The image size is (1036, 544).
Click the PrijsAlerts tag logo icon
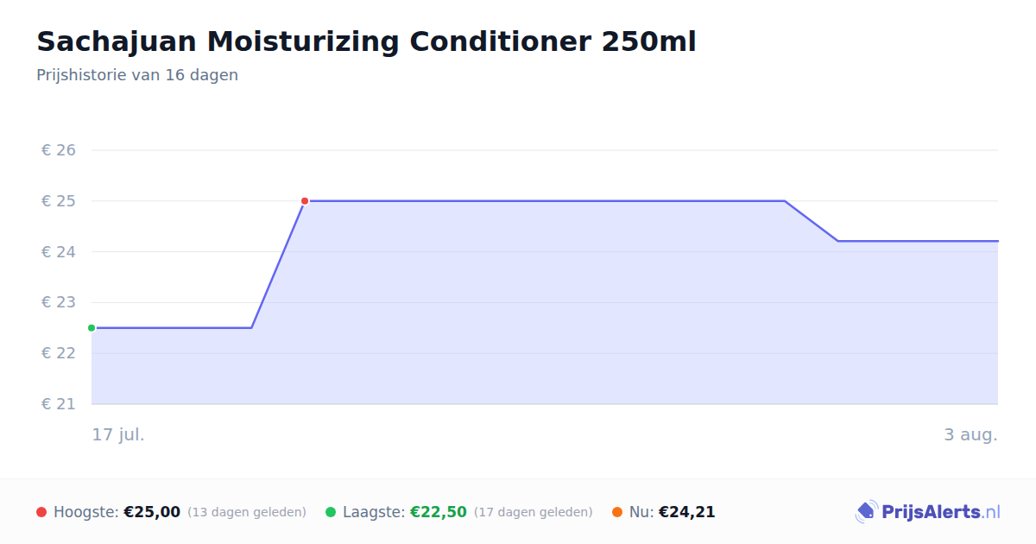[867, 512]
